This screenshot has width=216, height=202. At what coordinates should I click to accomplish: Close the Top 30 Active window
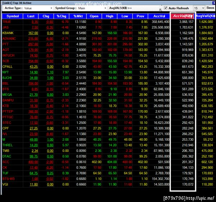click(214, 3)
